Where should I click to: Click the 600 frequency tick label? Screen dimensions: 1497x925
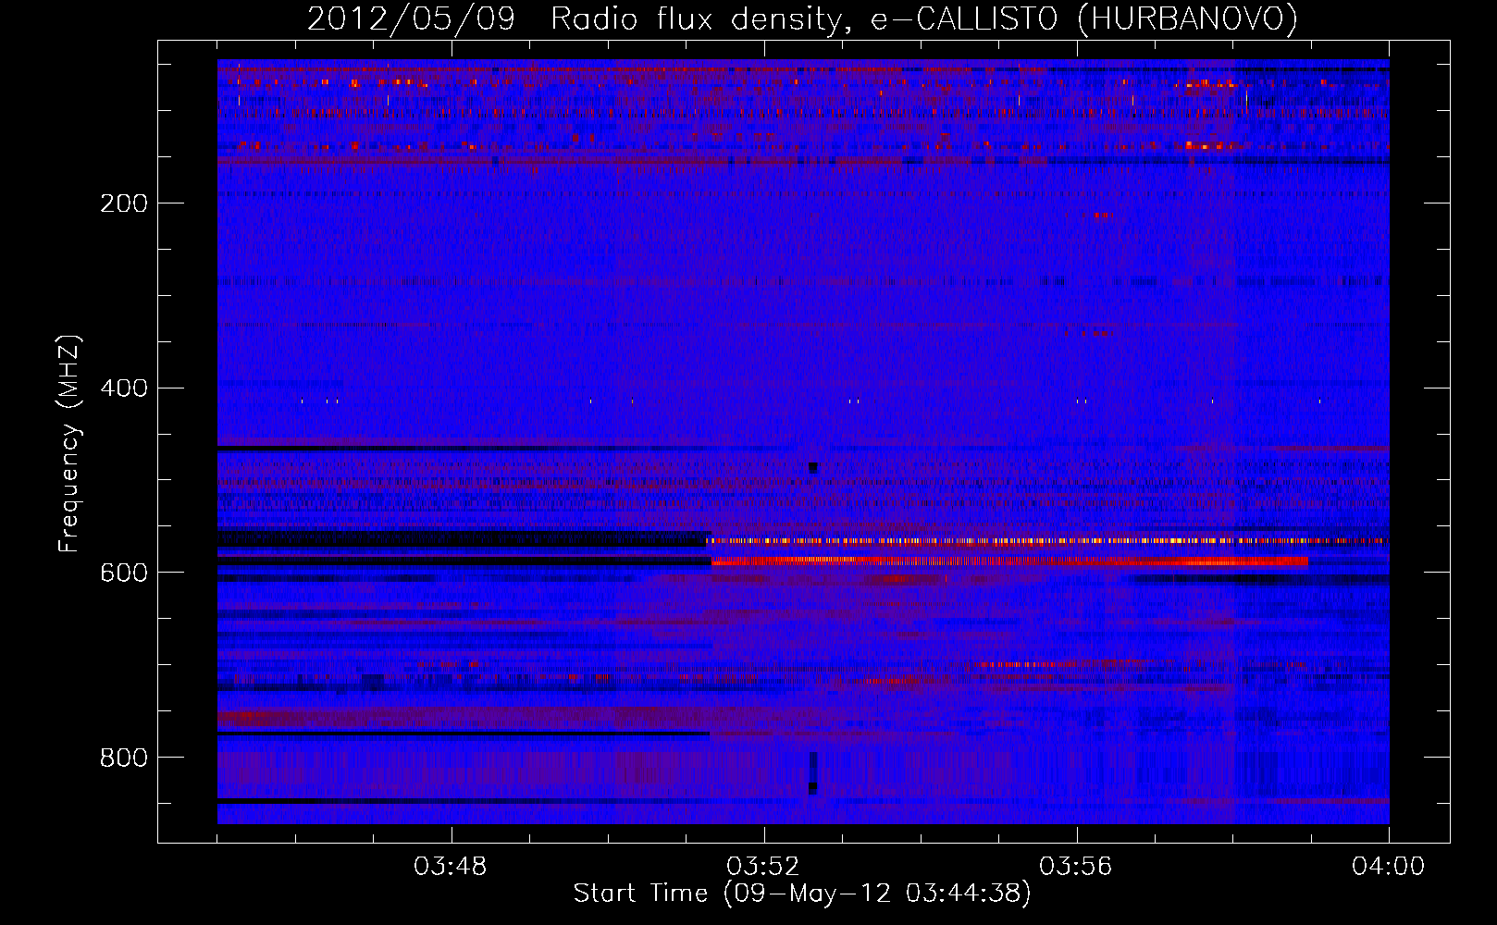[123, 573]
